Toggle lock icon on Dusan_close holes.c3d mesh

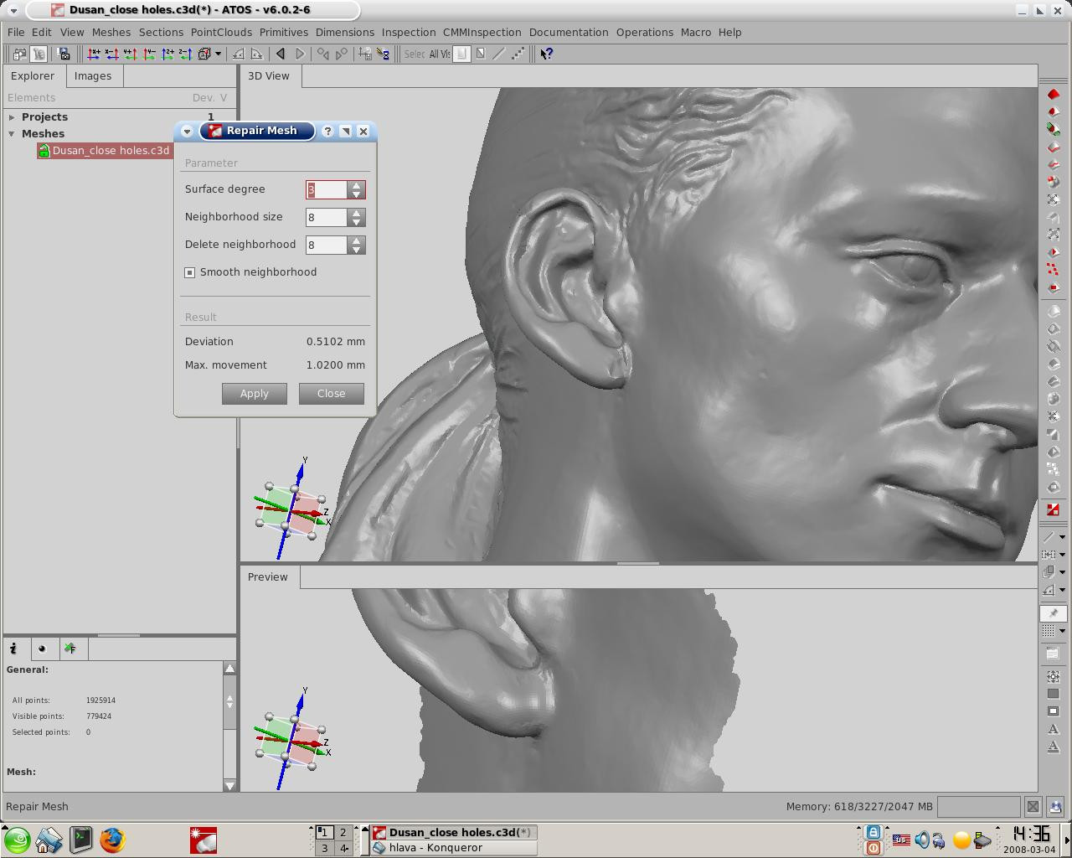44,151
